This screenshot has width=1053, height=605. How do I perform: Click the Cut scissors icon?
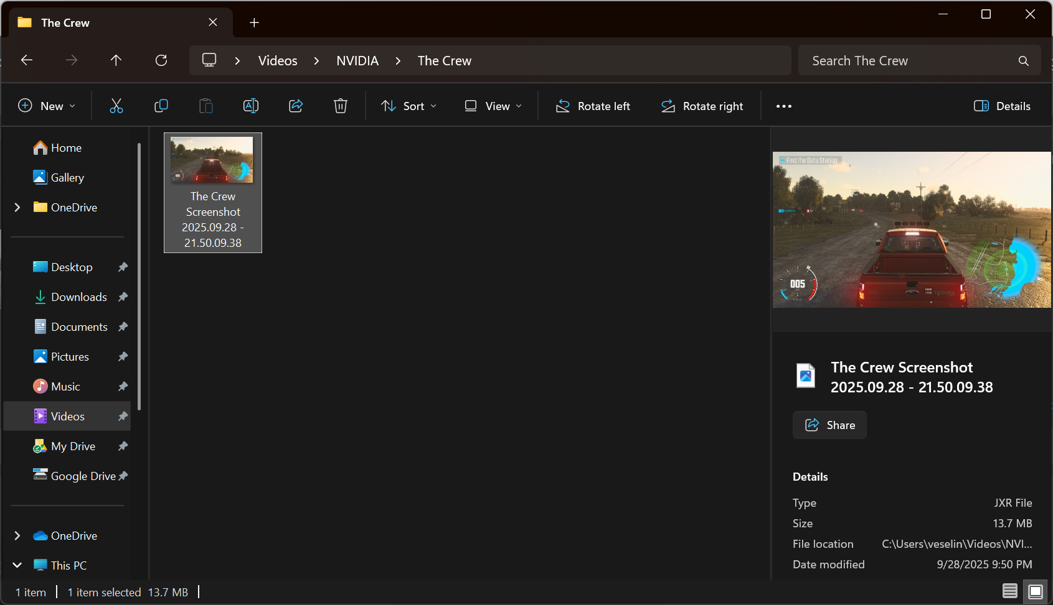(x=116, y=106)
